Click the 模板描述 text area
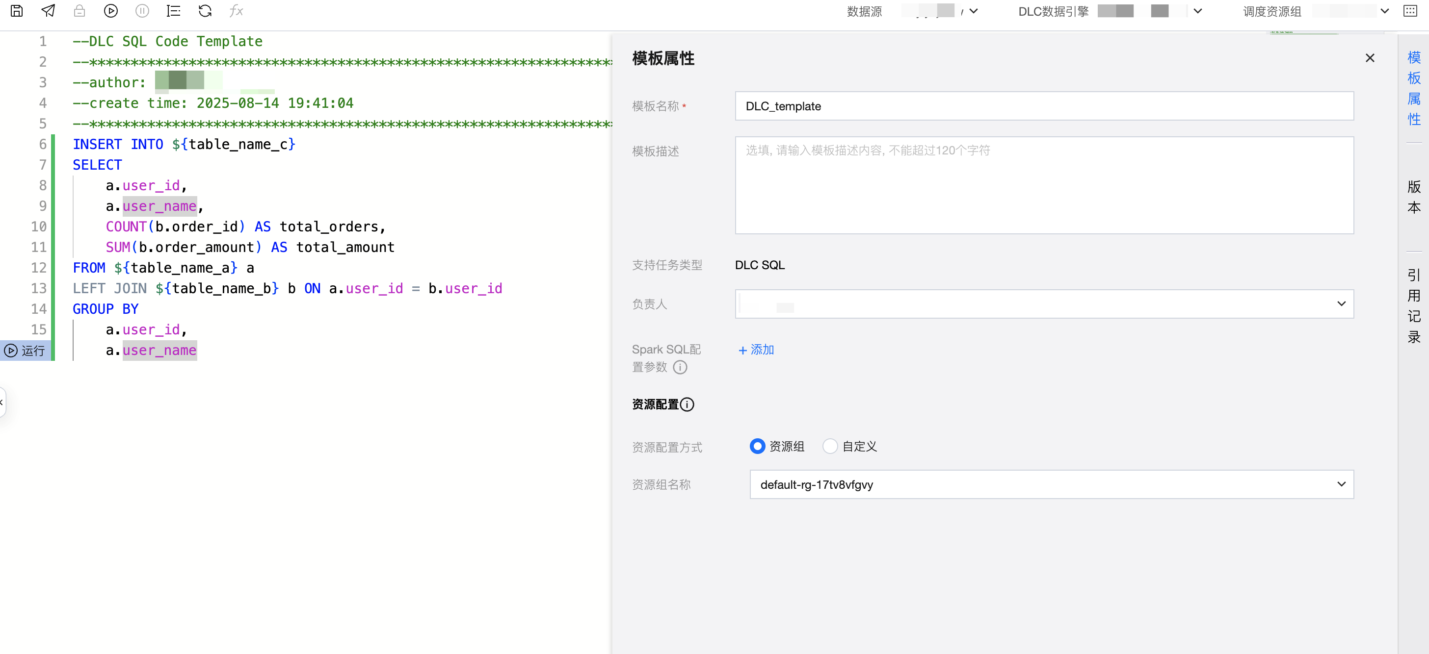 [1044, 185]
